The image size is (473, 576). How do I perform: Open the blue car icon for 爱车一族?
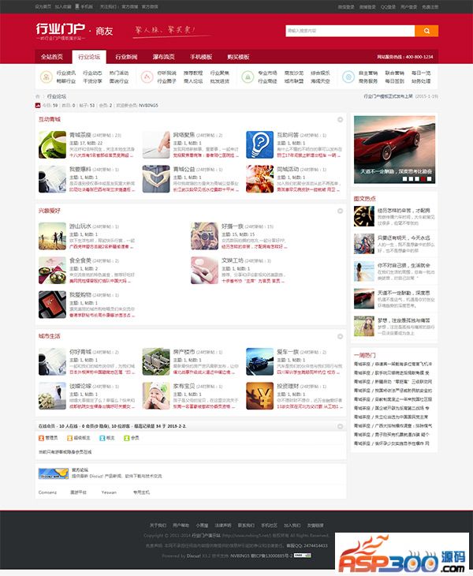click(x=260, y=361)
